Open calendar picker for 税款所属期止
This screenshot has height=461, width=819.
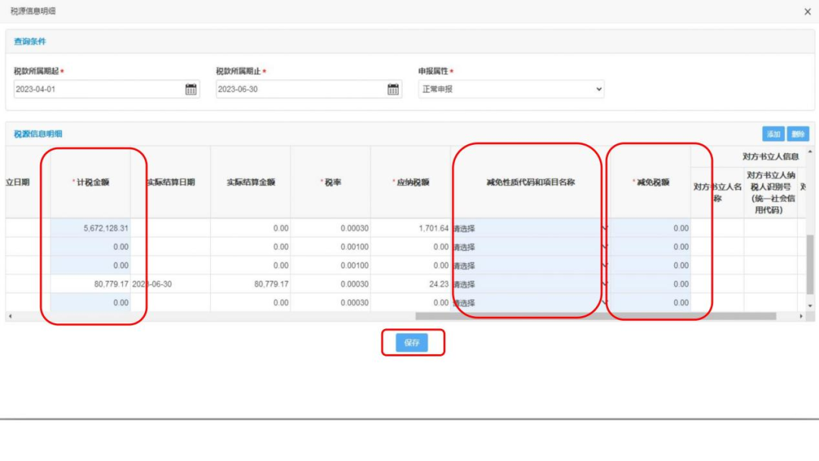click(x=393, y=89)
